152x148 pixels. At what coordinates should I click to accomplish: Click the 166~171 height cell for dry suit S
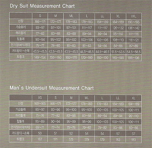tap(40, 22)
